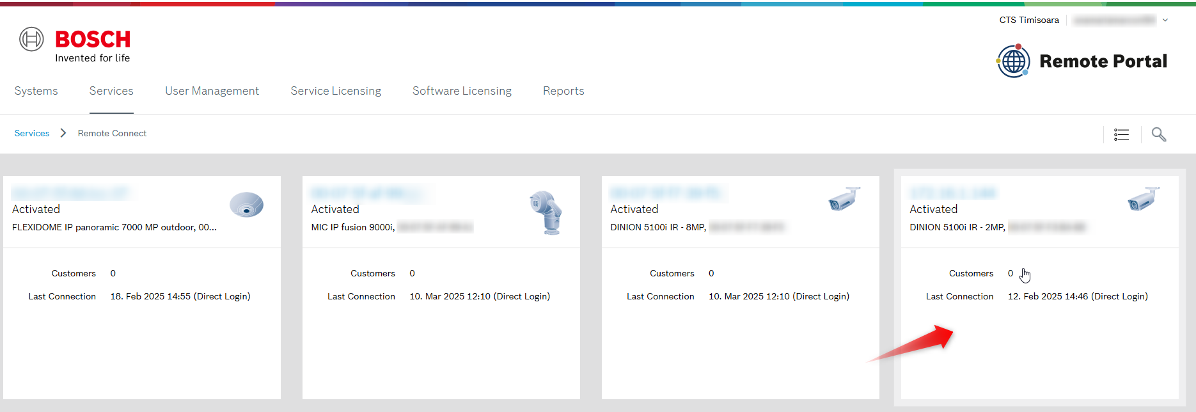Open the Reports tab

[x=563, y=91]
